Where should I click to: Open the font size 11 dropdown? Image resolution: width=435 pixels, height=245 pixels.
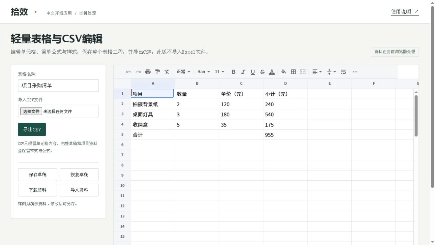coord(220,72)
